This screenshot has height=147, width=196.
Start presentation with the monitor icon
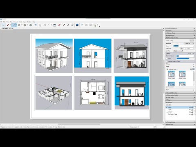[77, 25]
